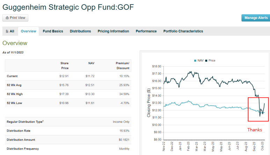This screenshot has height=155, width=270.
Task: Click the $8.00 y-axis label
Action: 158,140
